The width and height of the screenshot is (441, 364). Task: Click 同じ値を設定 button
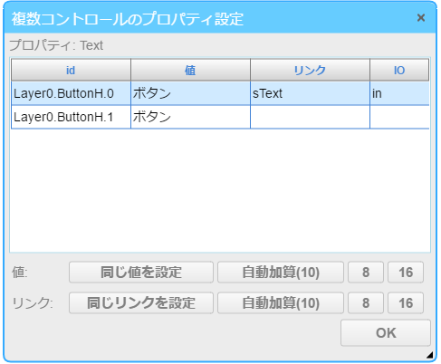[x=141, y=272]
